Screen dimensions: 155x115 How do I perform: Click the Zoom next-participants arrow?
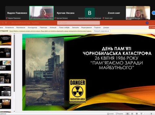pyautogui.click(x=153, y=13)
